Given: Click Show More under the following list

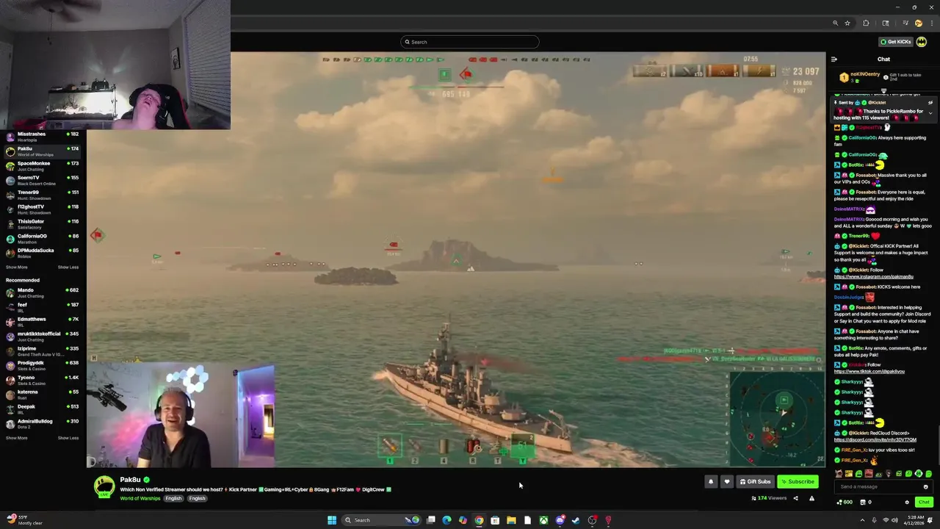Looking at the screenshot, I should [x=17, y=267].
